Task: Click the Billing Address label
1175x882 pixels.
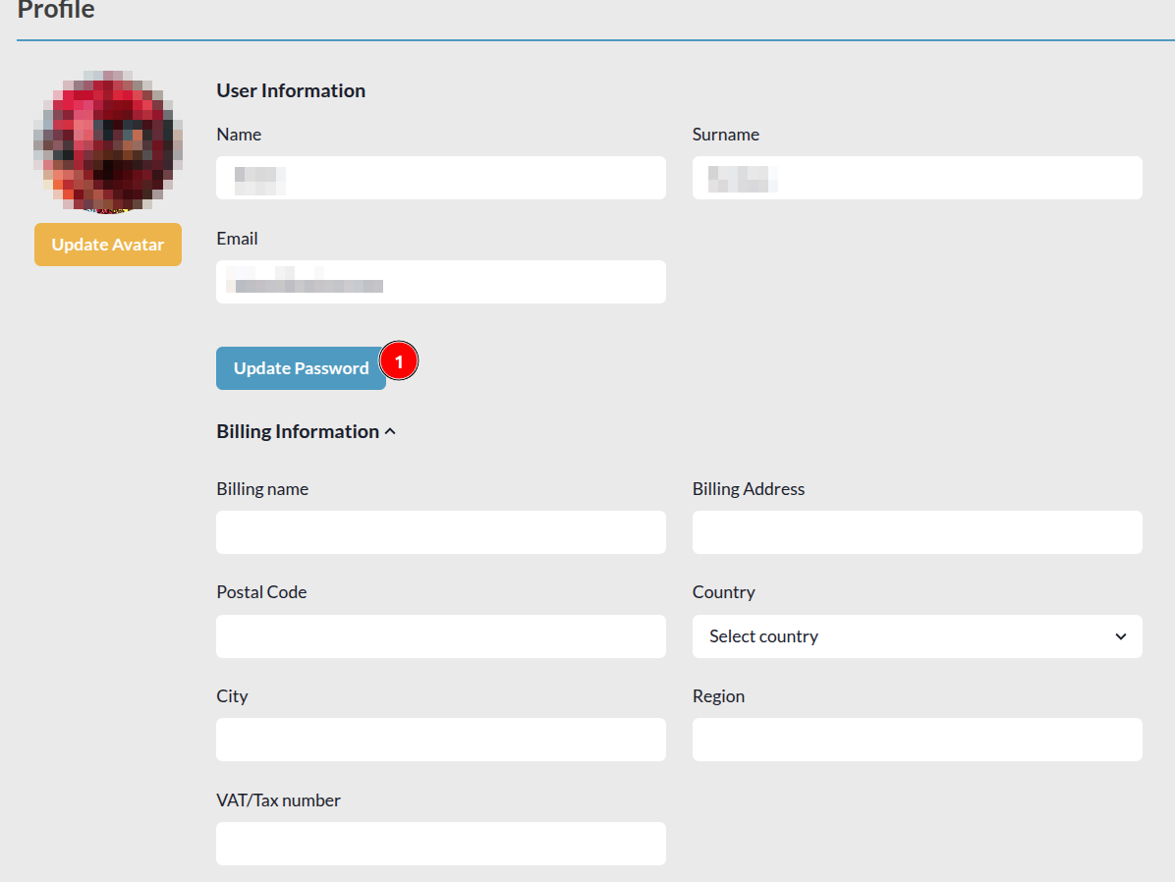Action: (x=748, y=488)
